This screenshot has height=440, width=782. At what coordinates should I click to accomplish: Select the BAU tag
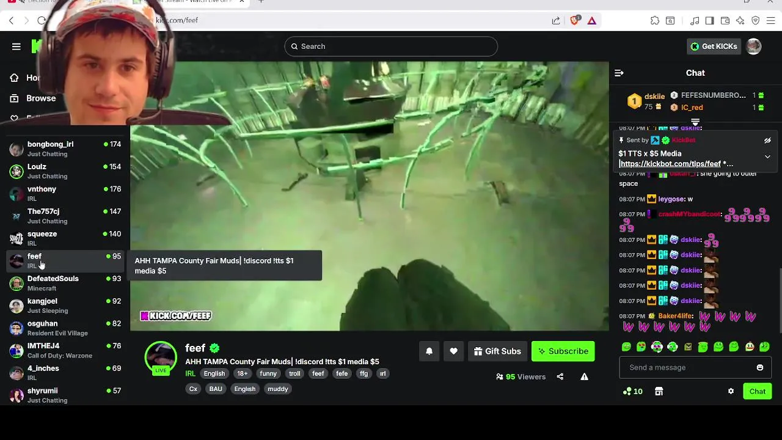click(216, 389)
